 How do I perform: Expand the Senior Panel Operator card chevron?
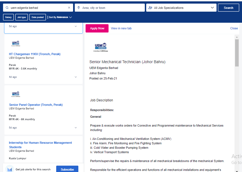pyautogui.click(x=76, y=128)
